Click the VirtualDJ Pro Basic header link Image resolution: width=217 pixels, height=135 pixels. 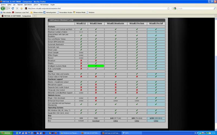tap(137, 23)
